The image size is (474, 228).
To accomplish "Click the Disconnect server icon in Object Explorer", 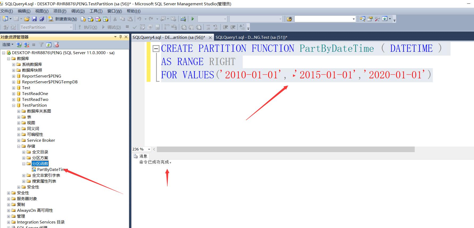I will [27, 45].
